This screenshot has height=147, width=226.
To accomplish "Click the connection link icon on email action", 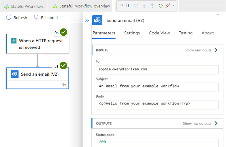I will 64,85.
